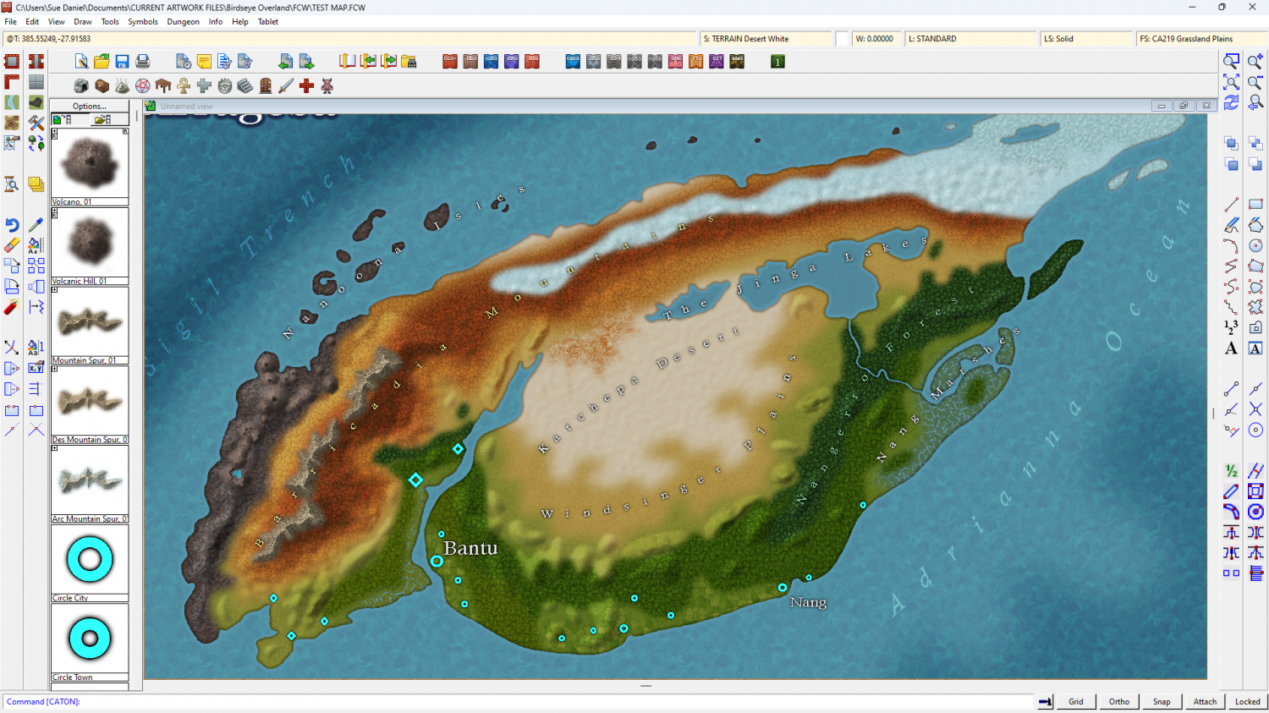Click the Undo arrow icon

(x=12, y=225)
